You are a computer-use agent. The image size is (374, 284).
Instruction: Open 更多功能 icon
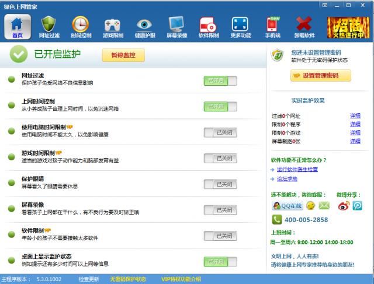pos(240,27)
